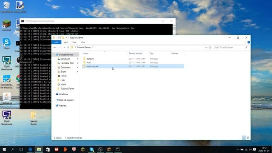Select Musik in navigation pane
The image size is (272, 153).
point(63,84)
